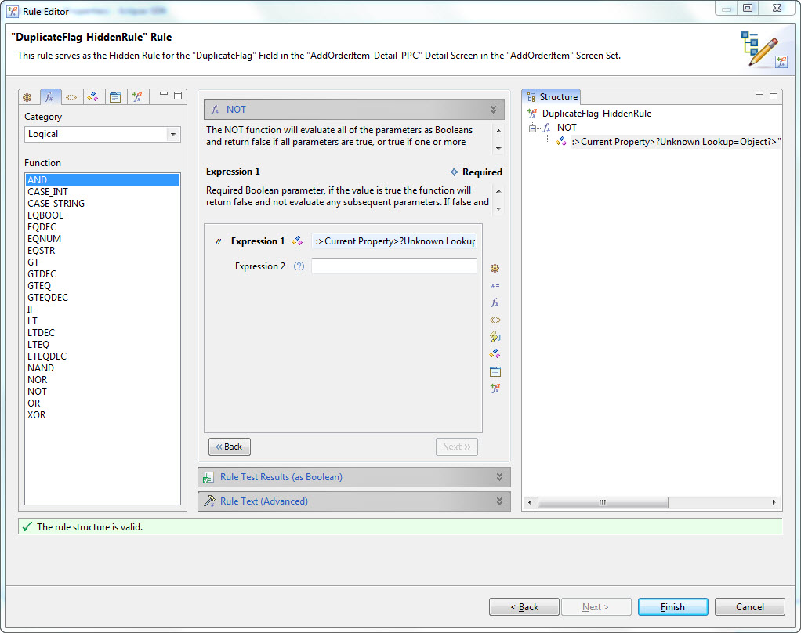801x633 pixels.
Task: Collapse the NOT node in Structure tree
Action: tap(534, 128)
